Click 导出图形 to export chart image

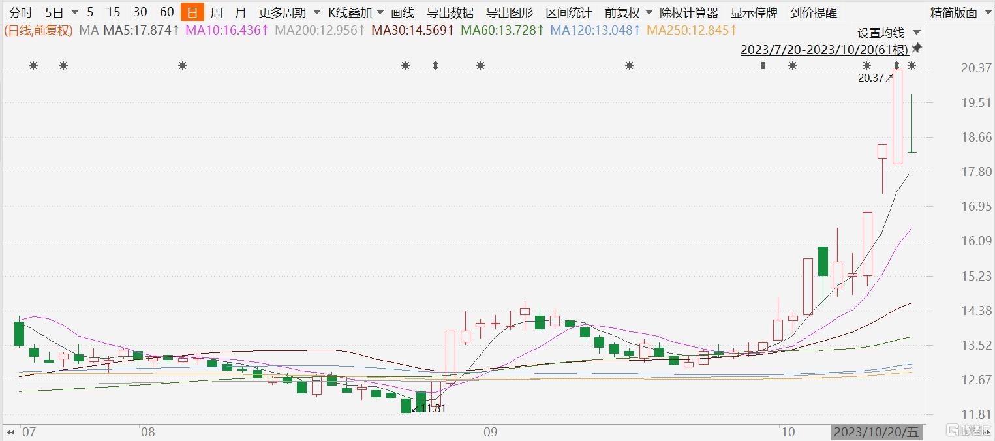point(510,12)
